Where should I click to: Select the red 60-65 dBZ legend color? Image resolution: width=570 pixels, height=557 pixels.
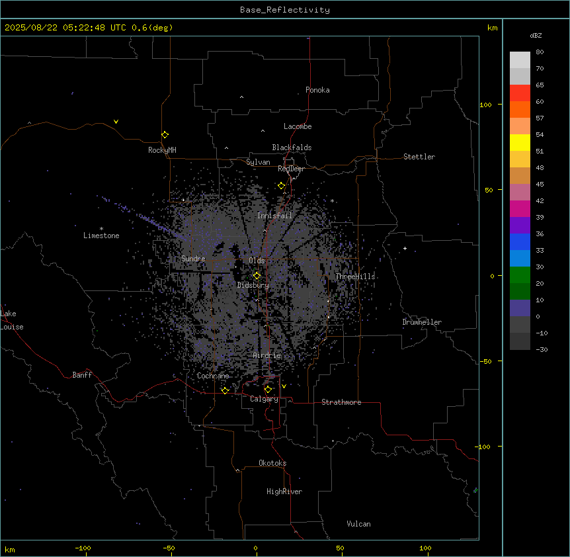[520, 93]
